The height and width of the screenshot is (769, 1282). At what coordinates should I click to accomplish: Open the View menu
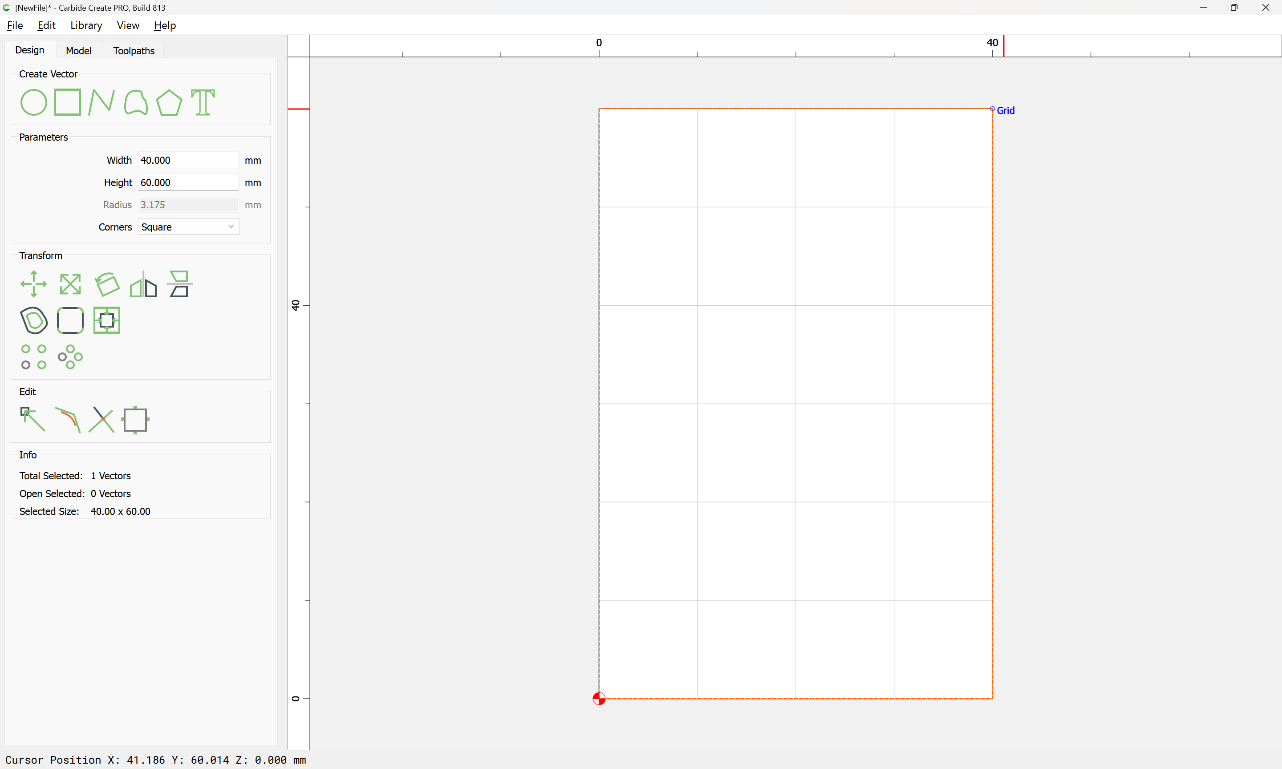click(x=128, y=25)
